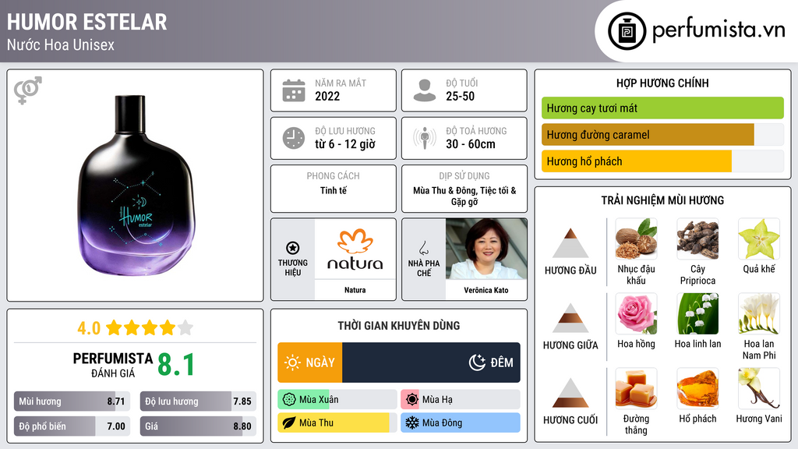Click the clock icon beside Độ Lưu Hương
The width and height of the screenshot is (798, 449).
coord(294,138)
